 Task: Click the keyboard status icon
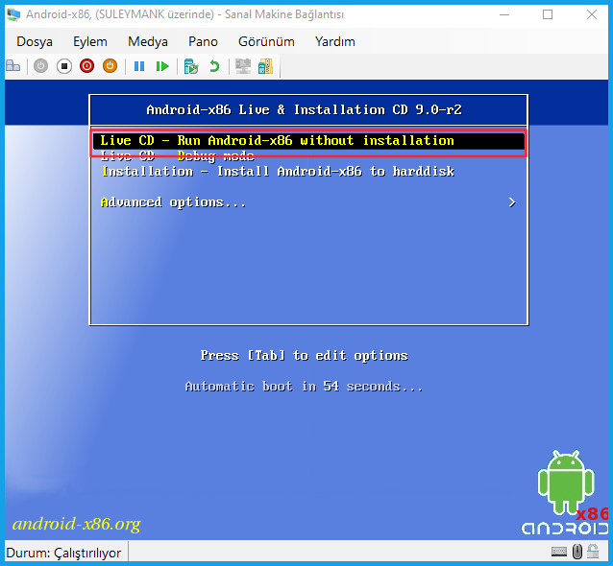coord(559,552)
